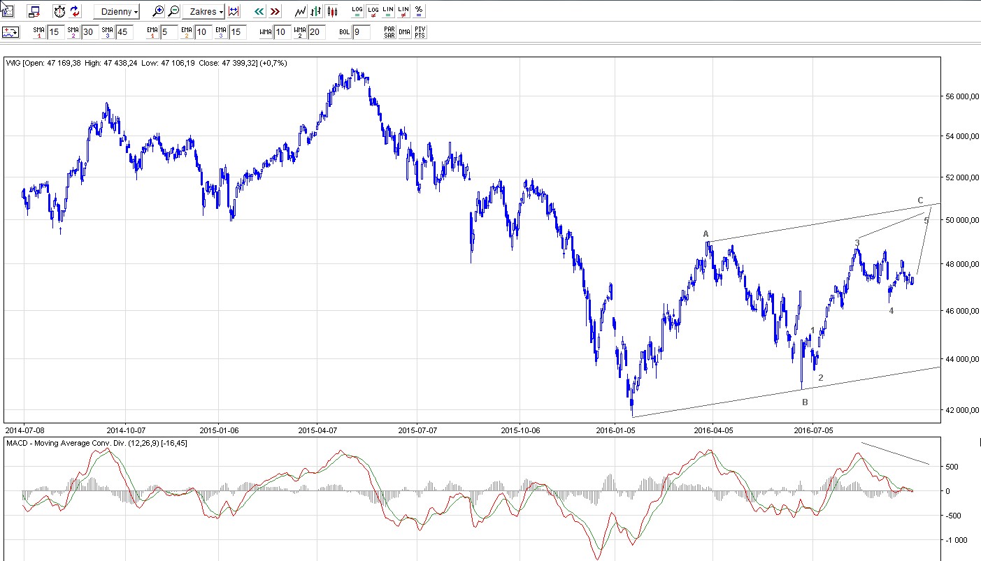Select the percent scale button
The image size is (981, 561).
[x=418, y=11]
